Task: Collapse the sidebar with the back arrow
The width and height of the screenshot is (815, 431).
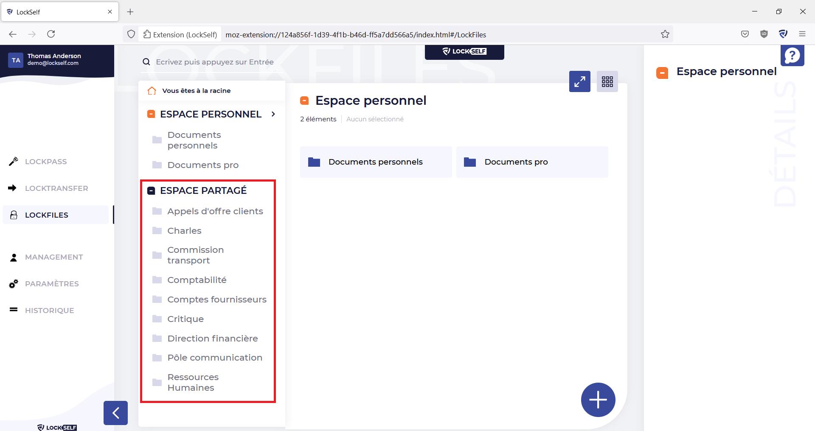Action: click(115, 413)
